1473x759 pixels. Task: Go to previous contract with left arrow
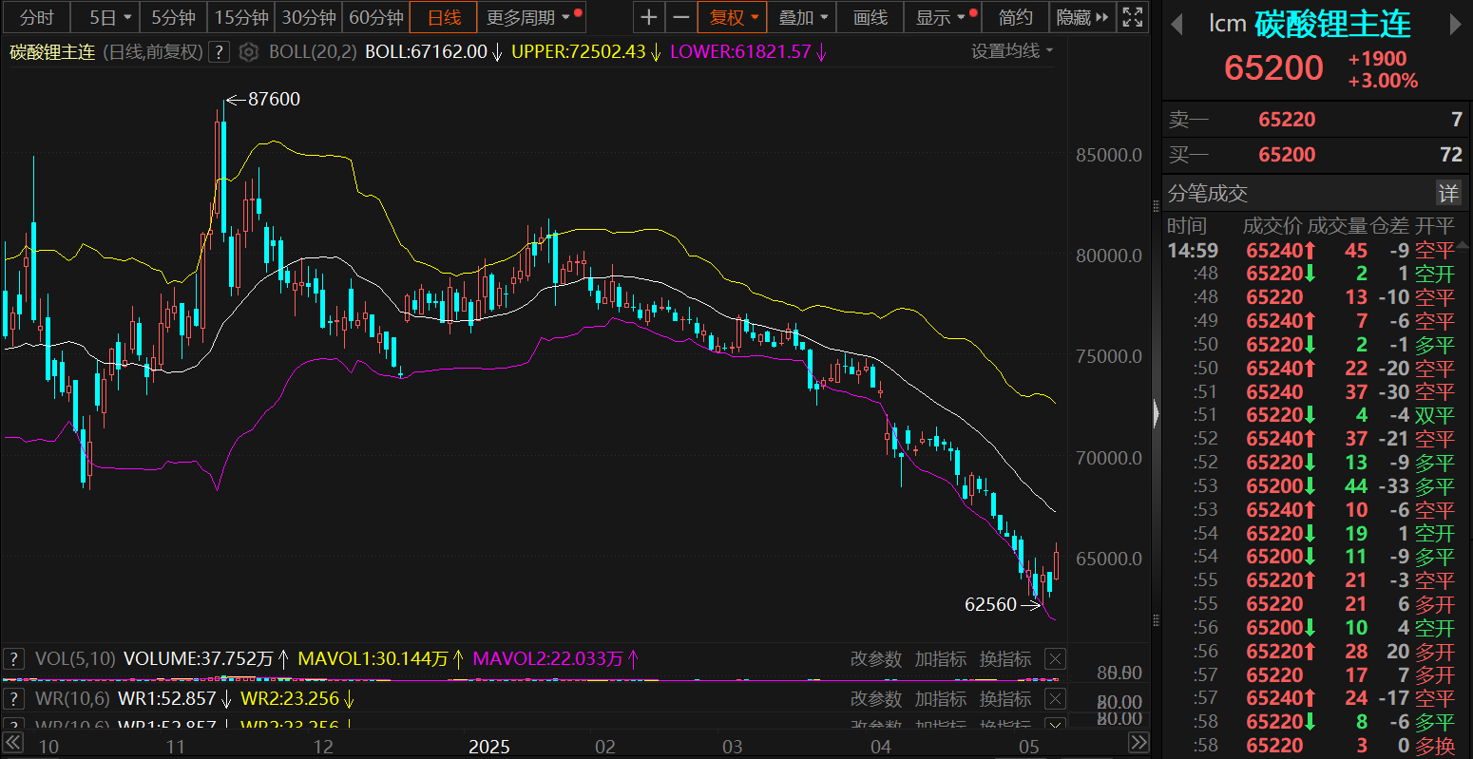pos(1176,25)
